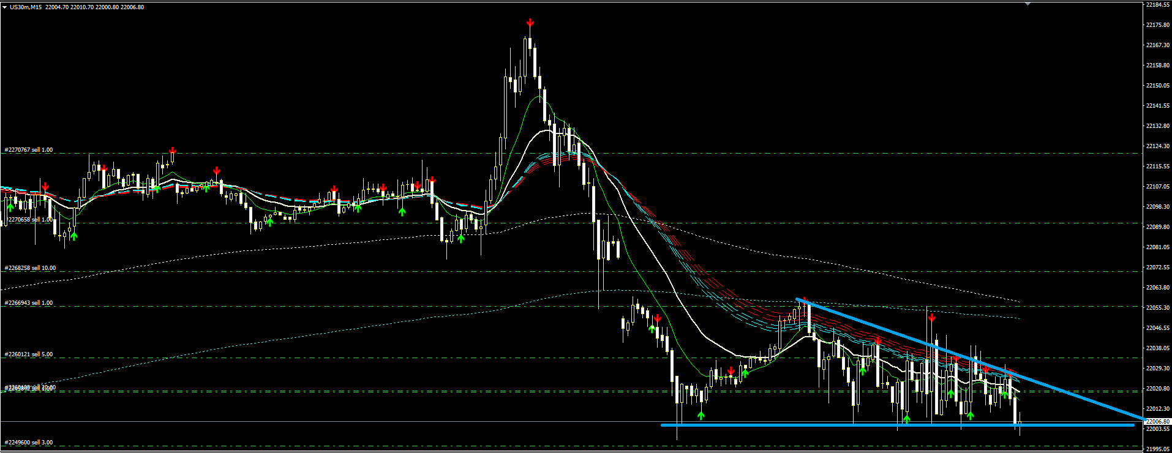This screenshot has height=453, width=1172.
Task: Click the US30m,M15 symbol label
Action: click(26, 7)
